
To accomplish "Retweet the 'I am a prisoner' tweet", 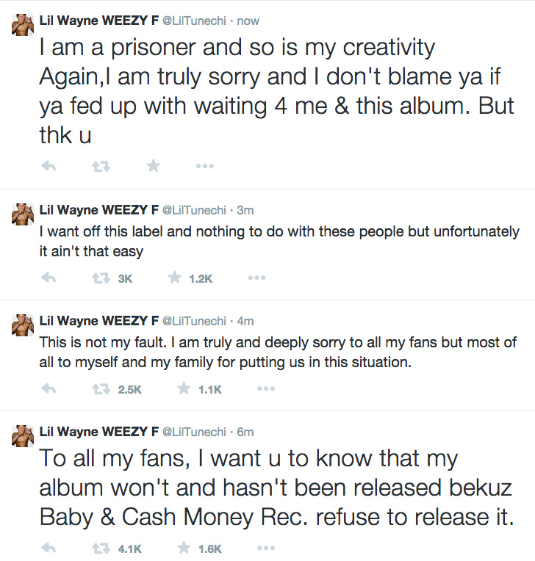I will pos(101,166).
